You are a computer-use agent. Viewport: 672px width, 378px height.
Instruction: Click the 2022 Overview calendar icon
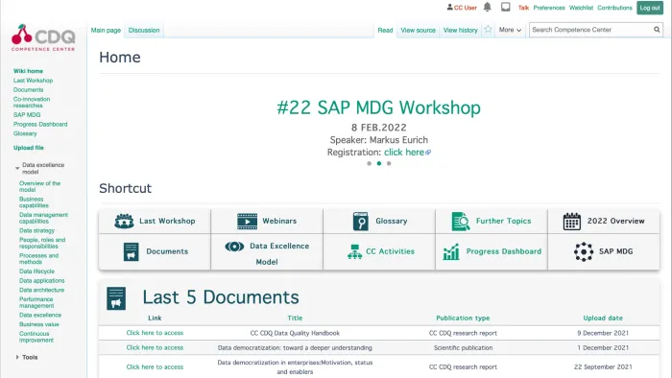coord(572,222)
